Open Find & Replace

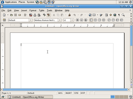click(106, 15)
